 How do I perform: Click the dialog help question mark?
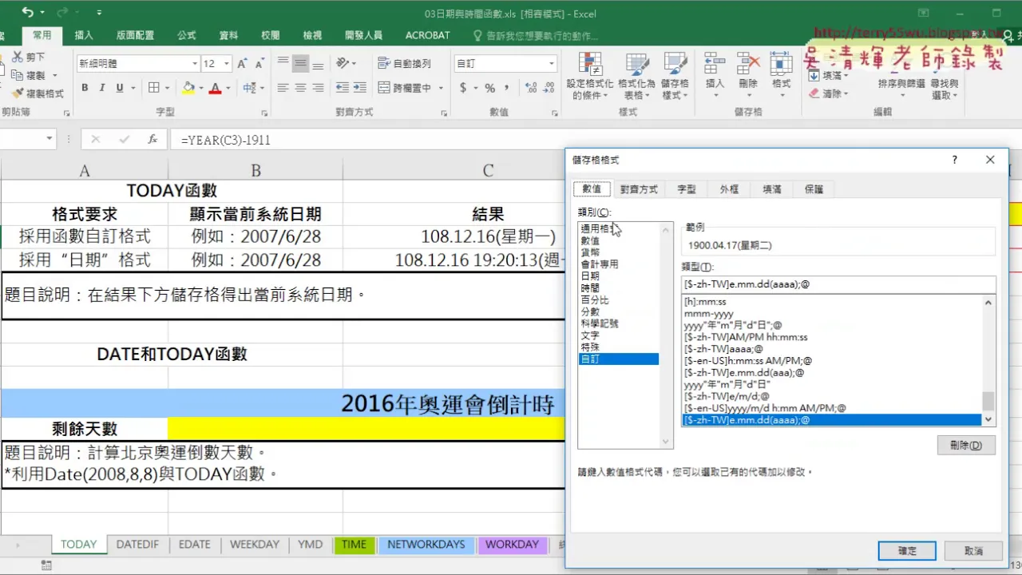954,160
